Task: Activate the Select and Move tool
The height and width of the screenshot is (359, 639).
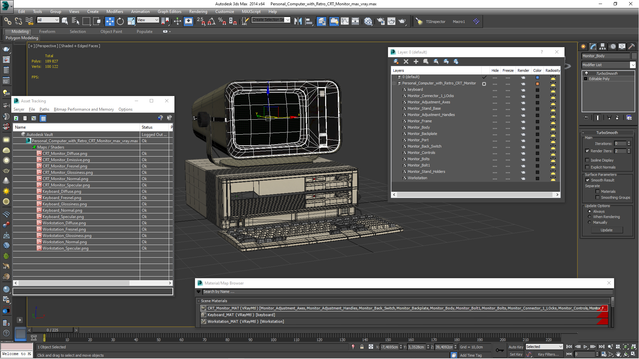Action: tap(109, 21)
